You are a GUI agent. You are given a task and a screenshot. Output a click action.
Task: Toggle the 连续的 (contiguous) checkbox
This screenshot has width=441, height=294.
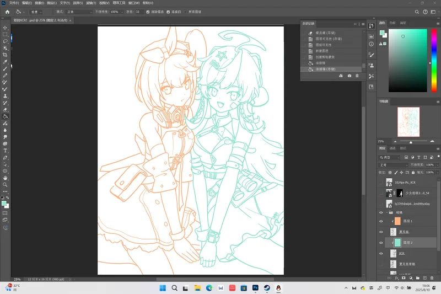[x=169, y=12]
